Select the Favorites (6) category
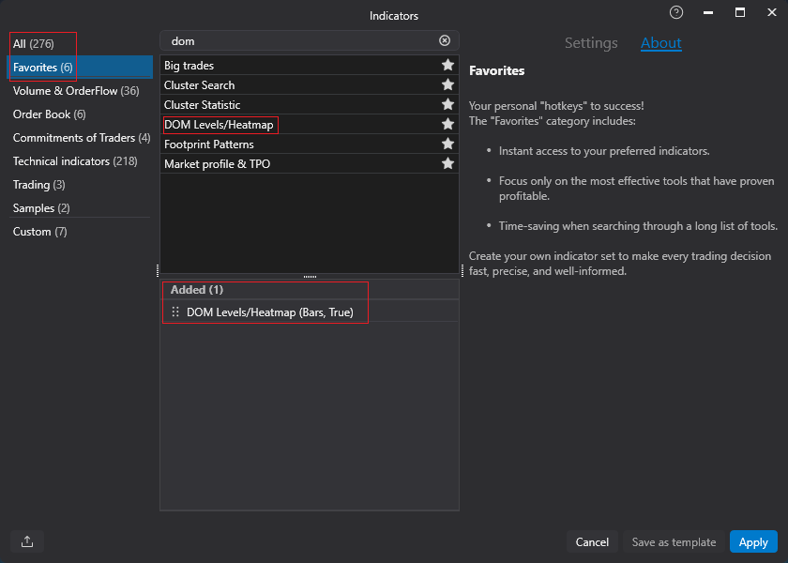This screenshot has height=563, width=788. 80,68
